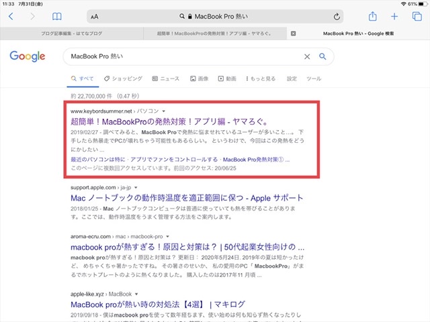Click the aroma-ecru.com › mac breadcrumb
This screenshot has width=430, height=322.
[116, 237]
